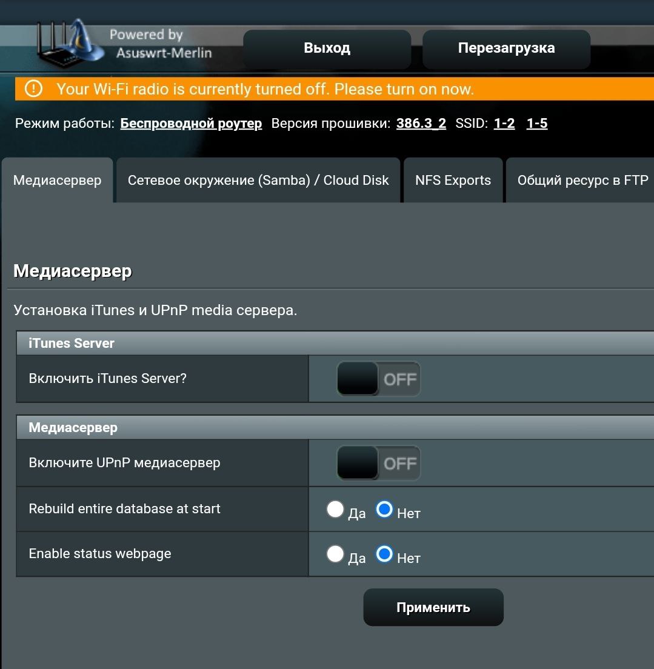Open firmware version 386.3_2 link

pyautogui.click(x=421, y=123)
